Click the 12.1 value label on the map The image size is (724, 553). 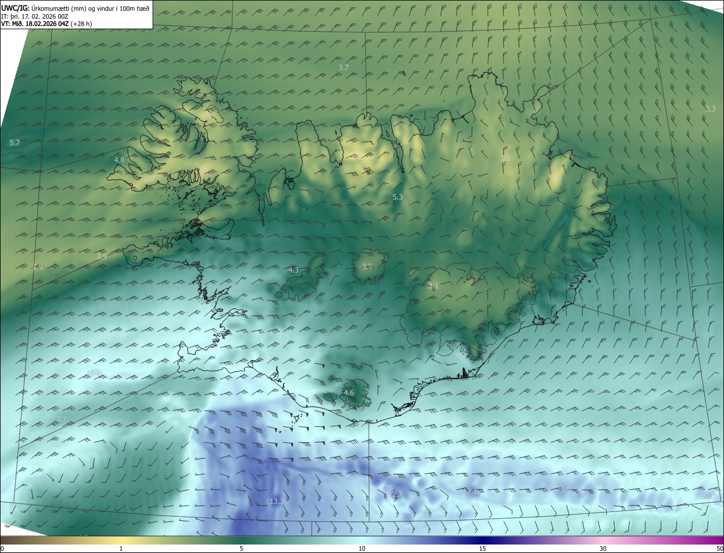(471, 492)
